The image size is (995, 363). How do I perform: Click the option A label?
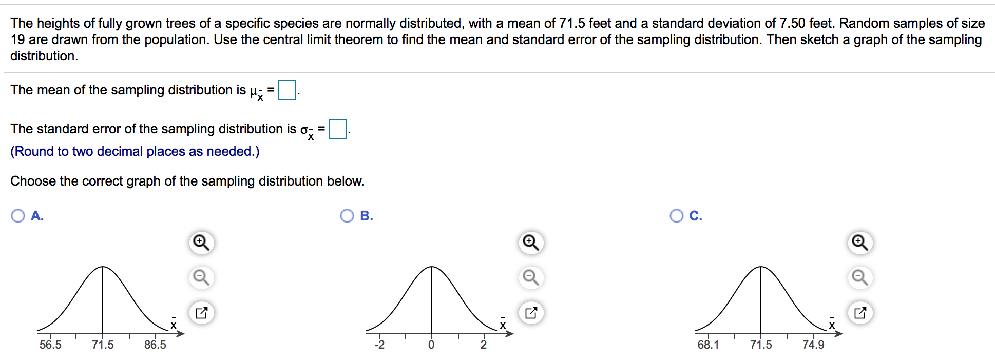click(x=37, y=216)
